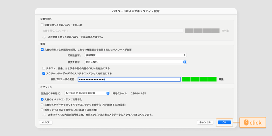
Task: Click info icon beside password-not-required message
Action: (x=44, y=37)
